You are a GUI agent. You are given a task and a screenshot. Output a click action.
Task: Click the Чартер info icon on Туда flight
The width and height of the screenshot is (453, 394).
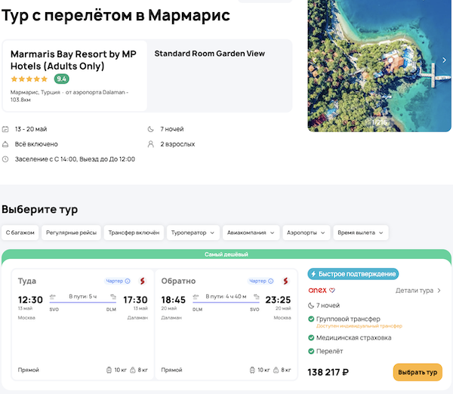coord(128,282)
